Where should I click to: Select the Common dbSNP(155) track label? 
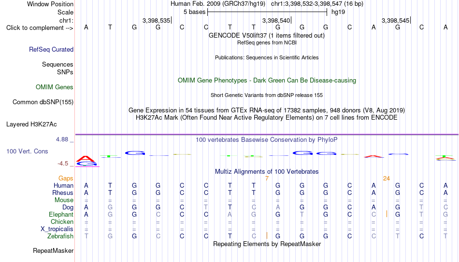coord(43,102)
